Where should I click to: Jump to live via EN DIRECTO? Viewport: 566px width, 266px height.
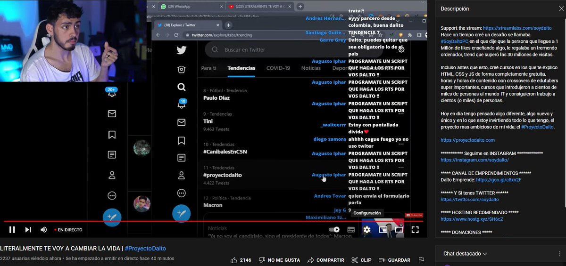(x=68, y=230)
